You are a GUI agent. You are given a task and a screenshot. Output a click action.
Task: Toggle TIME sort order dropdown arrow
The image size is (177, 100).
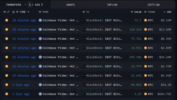(x=28, y=12)
